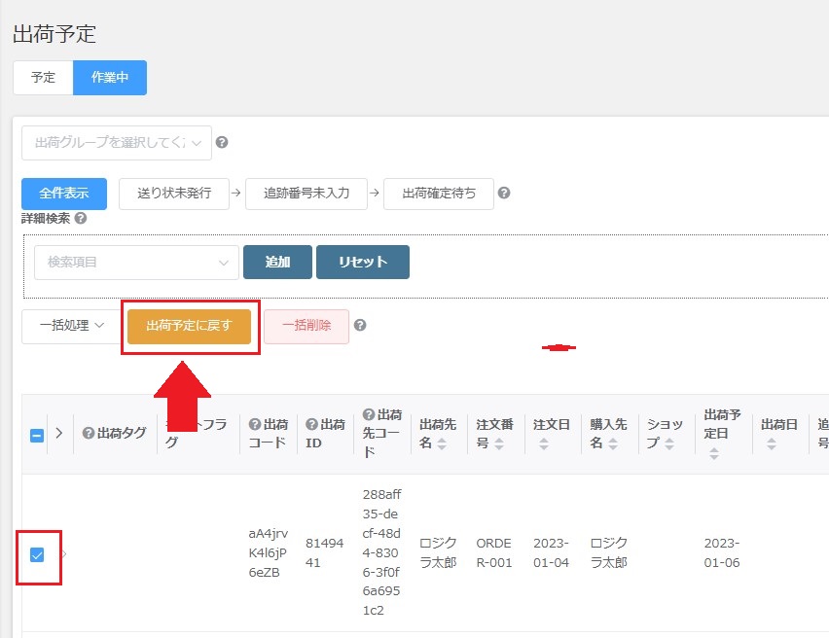Click help icon next to 一括削除

360,325
